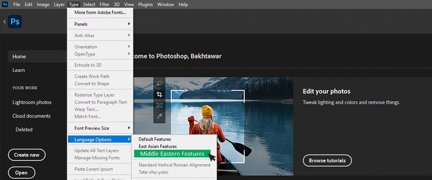Click the back chevron beside Ps logo
The width and height of the screenshot is (432, 180).
coord(4,22)
